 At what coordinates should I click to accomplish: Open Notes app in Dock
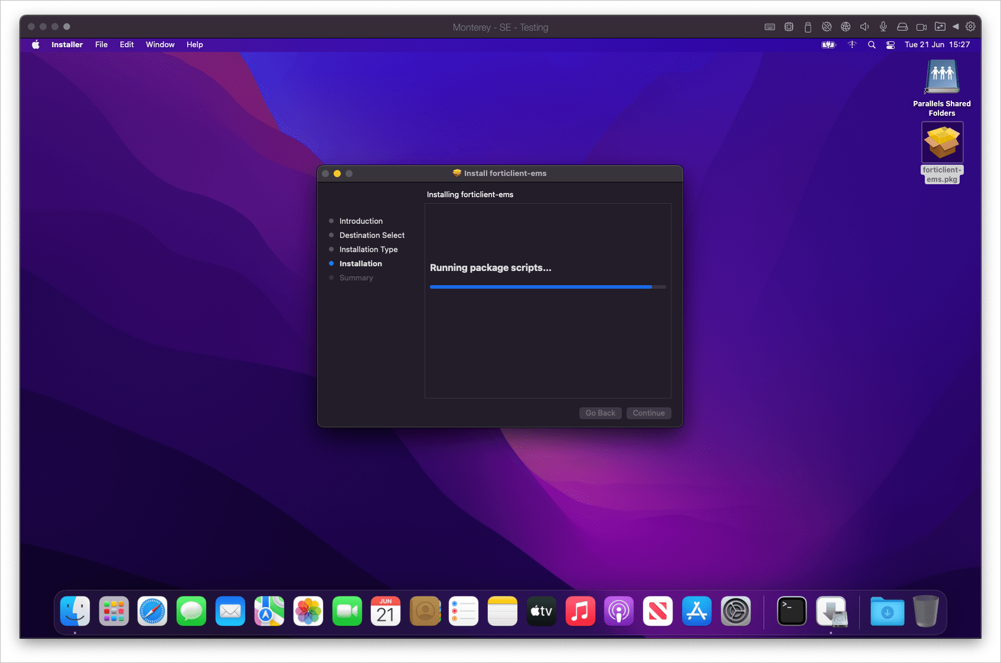point(503,611)
